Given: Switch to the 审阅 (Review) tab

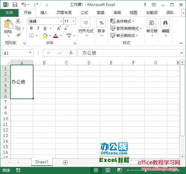Looking at the screenshot, I should 117,13.
